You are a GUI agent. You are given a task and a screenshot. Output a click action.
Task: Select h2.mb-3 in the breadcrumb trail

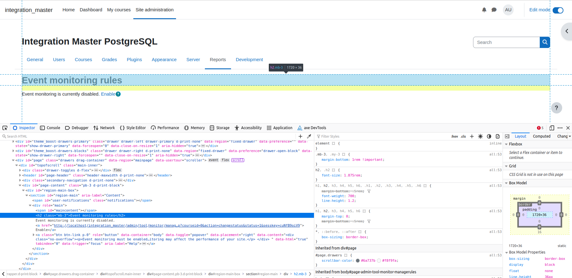click(x=300, y=274)
